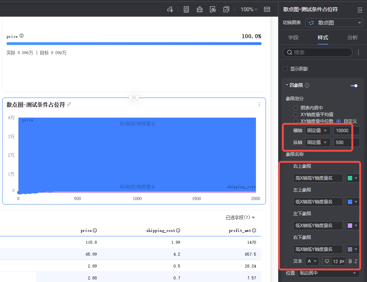This screenshot has height=282, width=367.
Task: Click the 搜索 style search field
Action: click(x=318, y=52)
